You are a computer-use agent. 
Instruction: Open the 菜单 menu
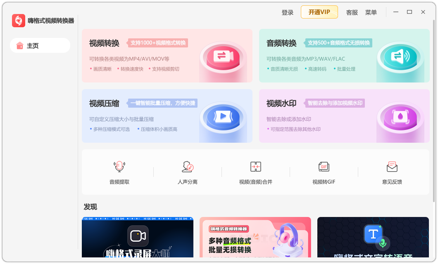click(371, 12)
